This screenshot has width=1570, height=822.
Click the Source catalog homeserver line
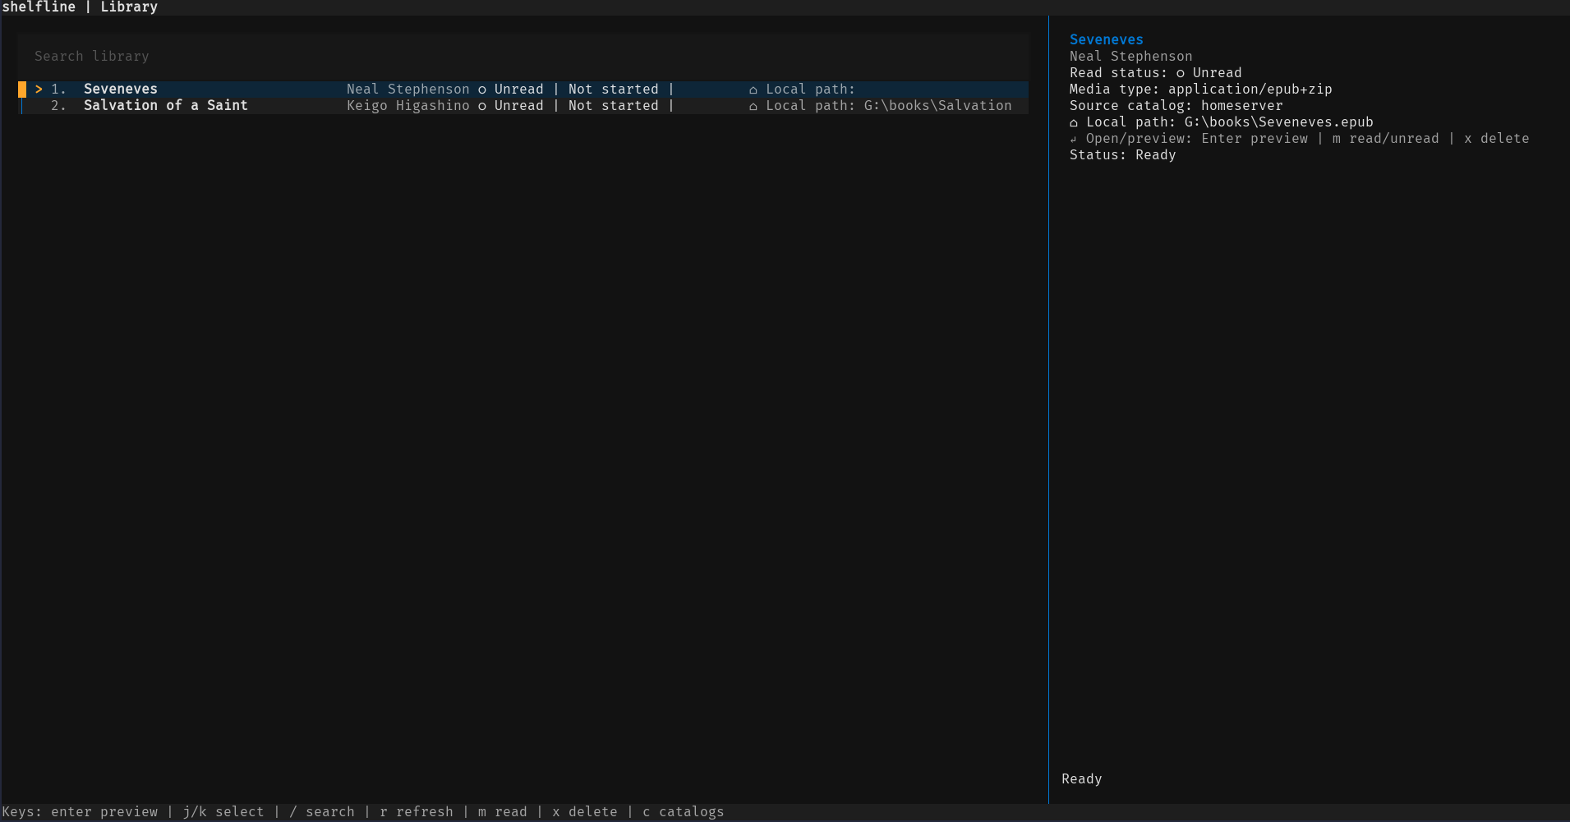pyautogui.click(x=1176, y=105)
